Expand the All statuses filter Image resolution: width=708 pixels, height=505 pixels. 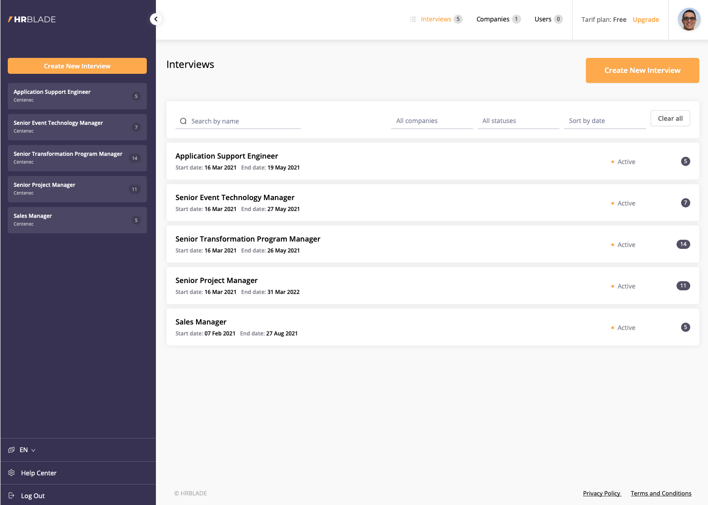click(518, 121)
